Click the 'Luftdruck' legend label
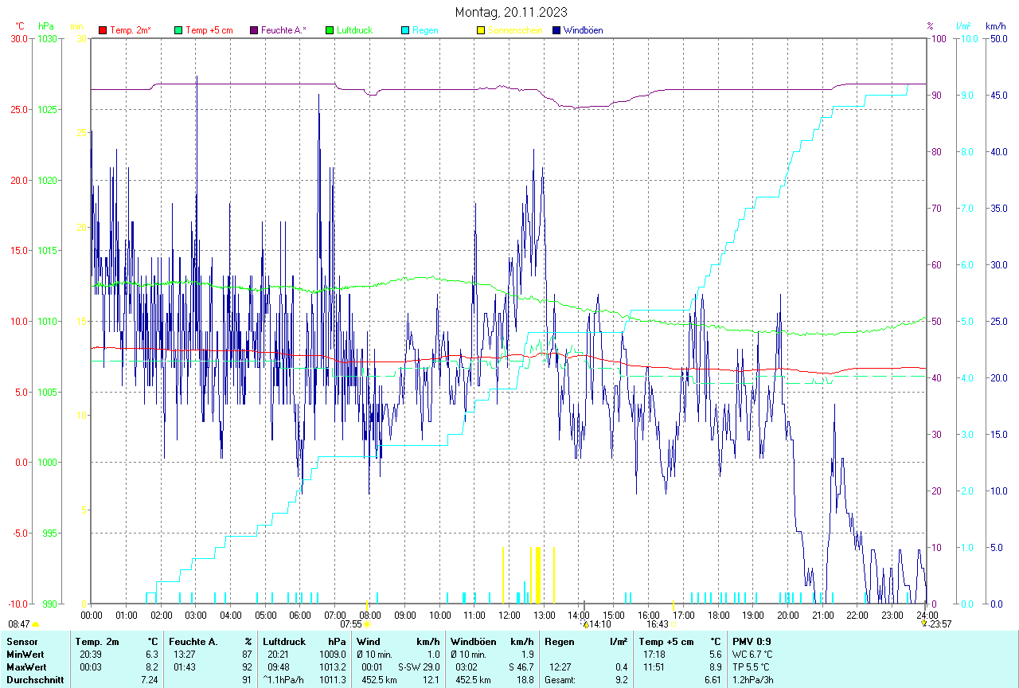1019x688 pixels. [x=355, y=30]
